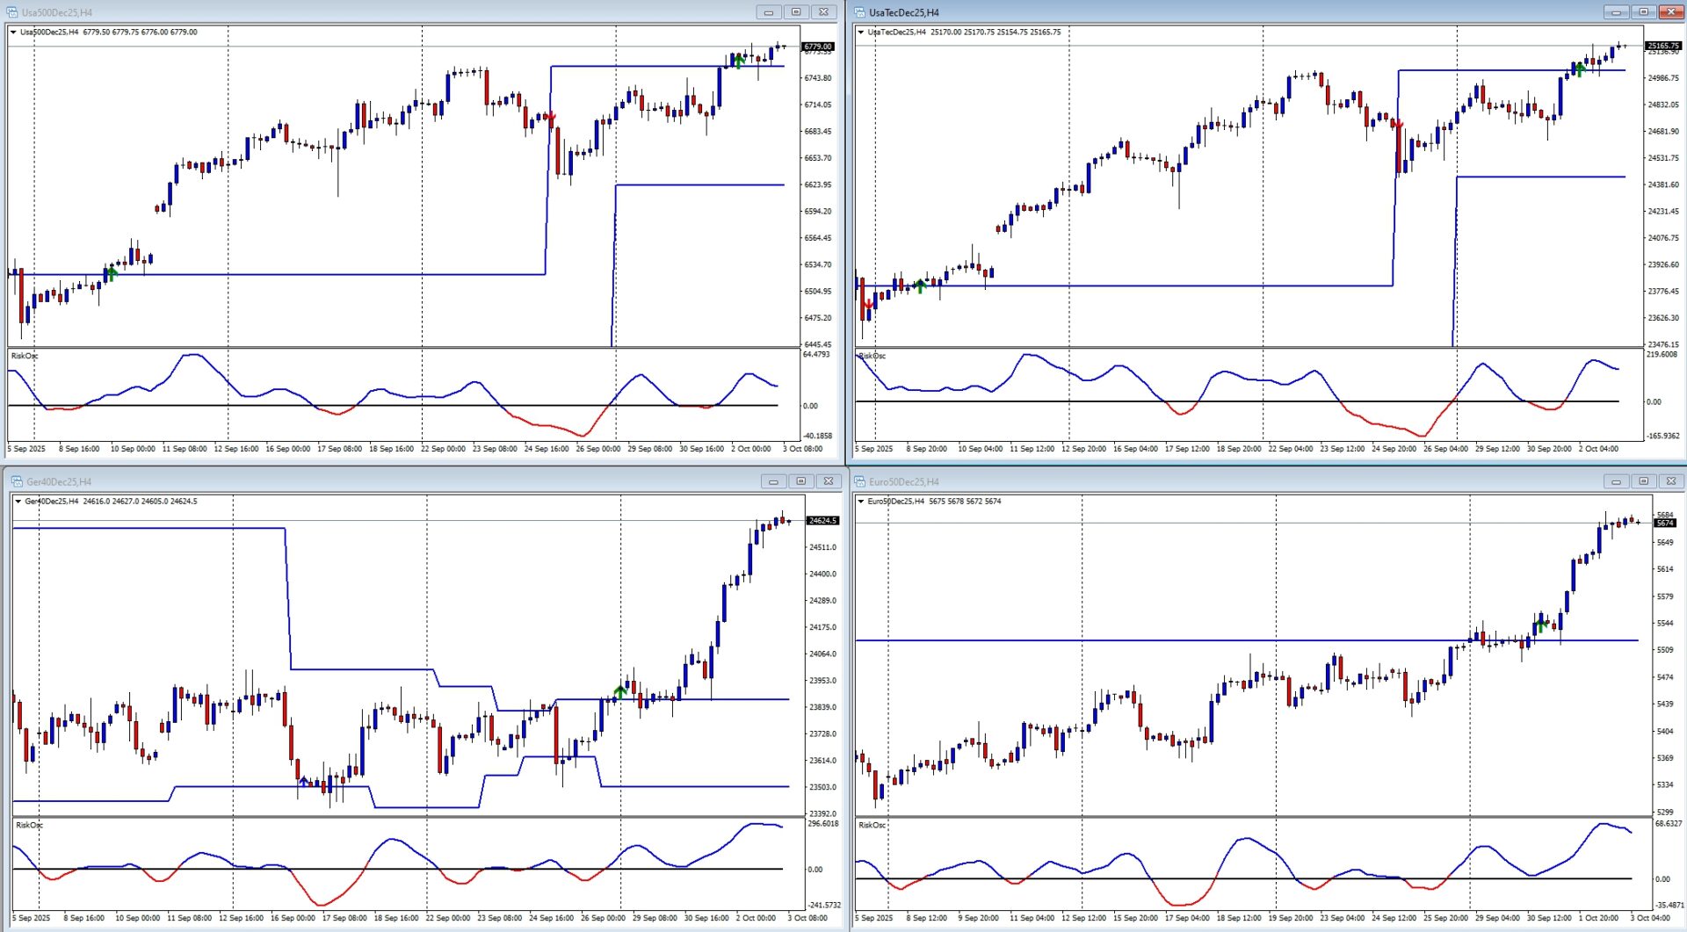This screenshot has height=932, width=1687.
Task: Open the Usa500Dec25 chart header dropdown triangle
Action: pyautogui.click(x=13, y=33)
